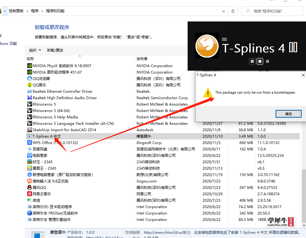The width and height of the screenshot is (306, 238).
Task: Click 英特尔(R) 显卡驱动程序 icon
Action: click(x=29, y=207)
